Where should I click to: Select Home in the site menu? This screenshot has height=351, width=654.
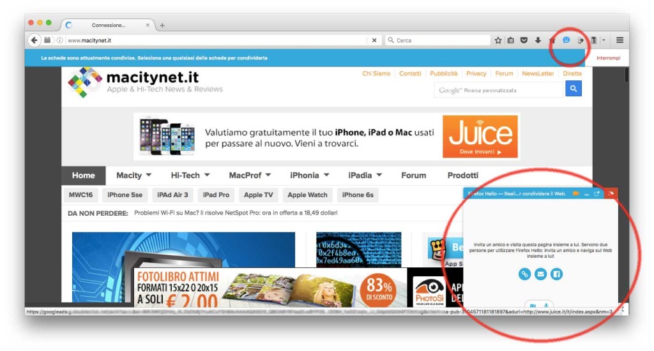(84, 175)
